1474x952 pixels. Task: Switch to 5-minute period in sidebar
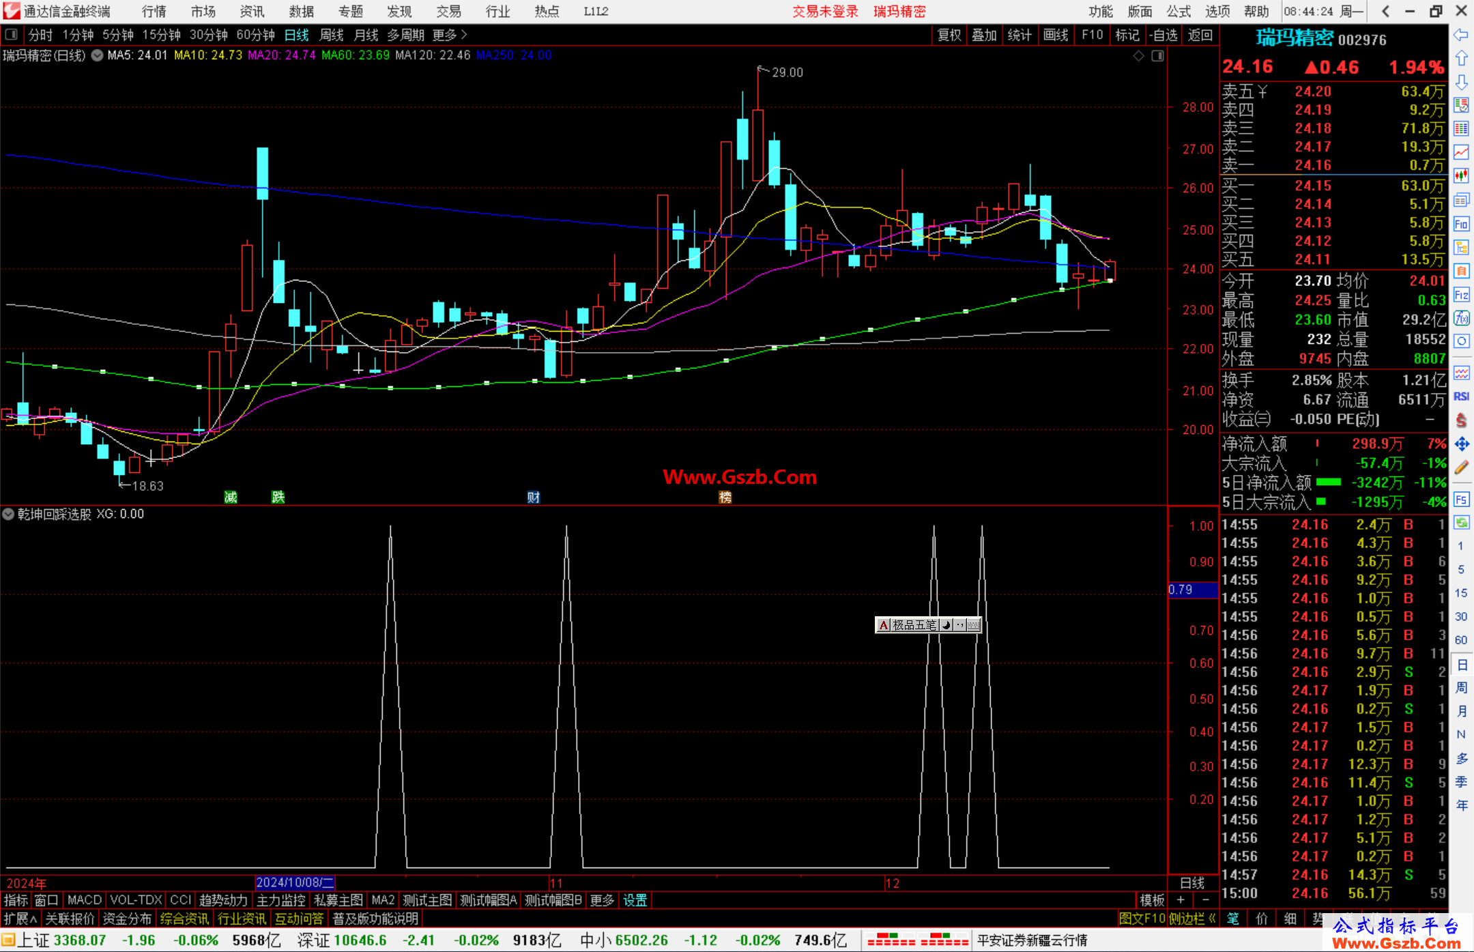click(1460, 569)
